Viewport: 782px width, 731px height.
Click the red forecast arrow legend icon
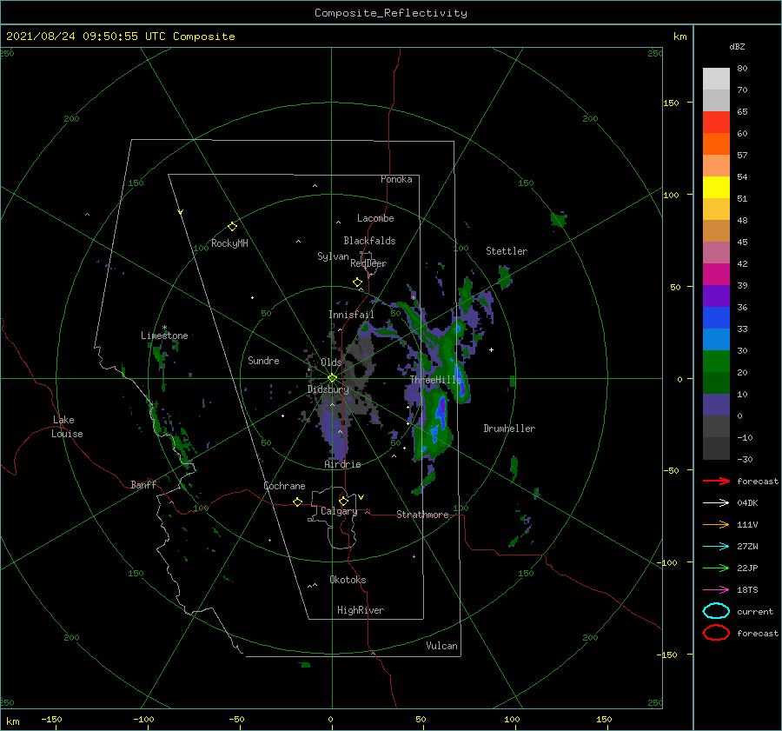click(716, 481)
